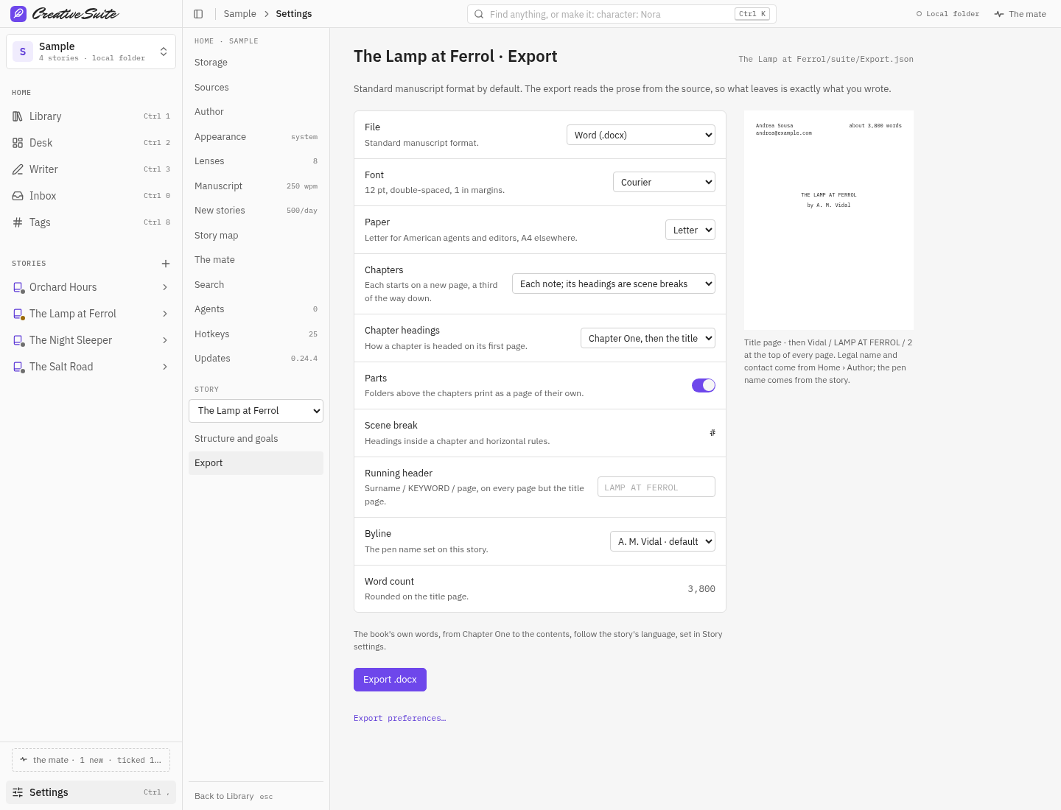The height and width of the screenshot is (810, 1061).
Task: Open Storage settings
Action: pyautogui.click(x=256, y=63)
